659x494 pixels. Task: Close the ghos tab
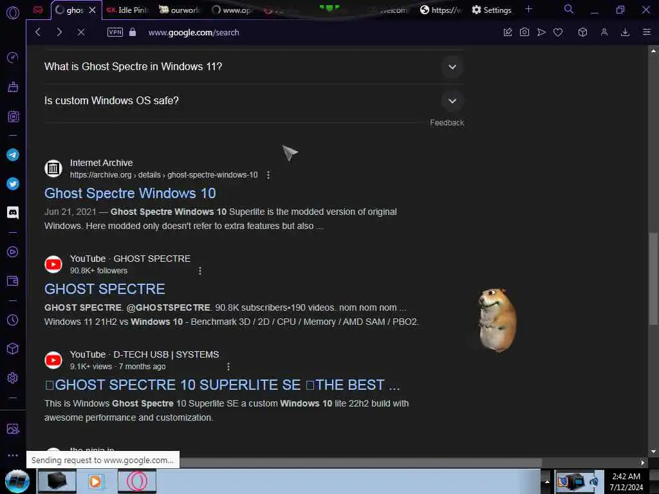tap(93, 10)
